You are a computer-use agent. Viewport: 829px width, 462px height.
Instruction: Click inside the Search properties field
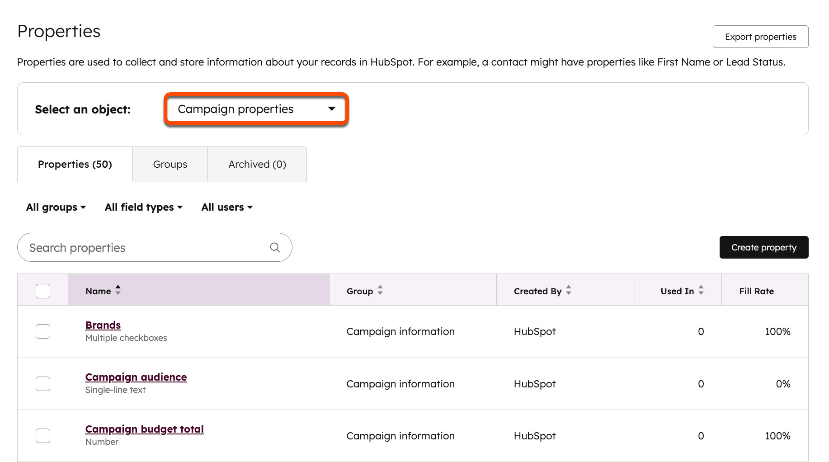136,247
